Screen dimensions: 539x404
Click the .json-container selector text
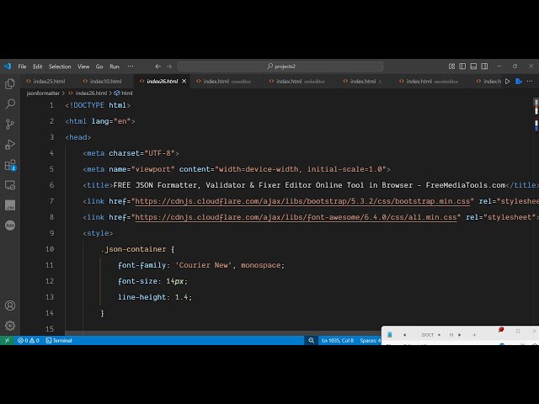tap(133, 249)
